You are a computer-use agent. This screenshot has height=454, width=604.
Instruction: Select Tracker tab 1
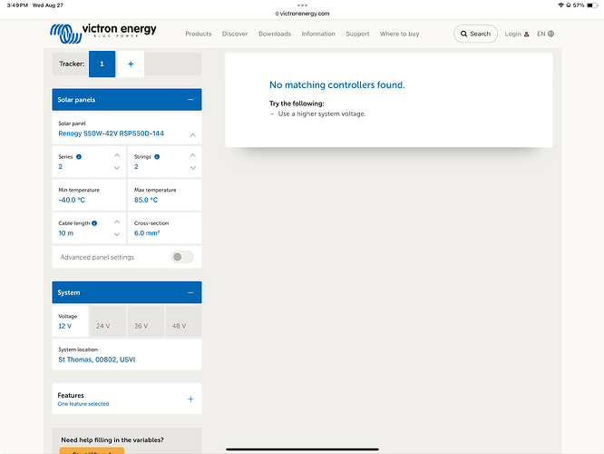pyautogui.click(x=102, y=64)
